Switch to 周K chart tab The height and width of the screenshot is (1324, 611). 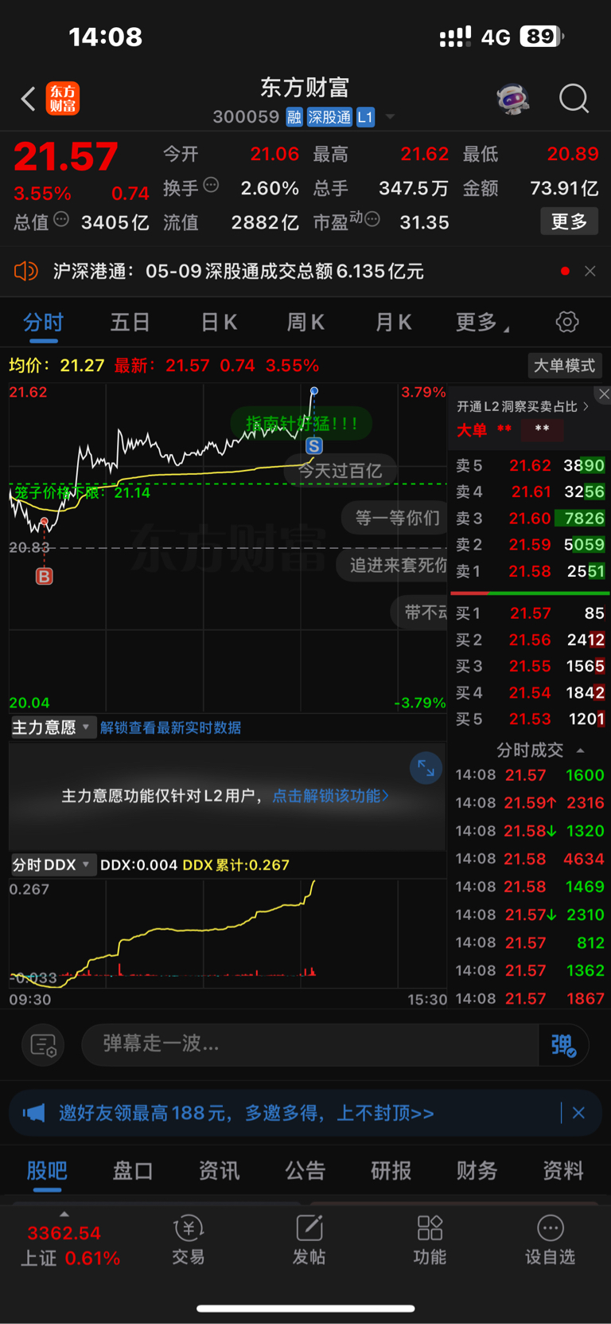(305, 322)
